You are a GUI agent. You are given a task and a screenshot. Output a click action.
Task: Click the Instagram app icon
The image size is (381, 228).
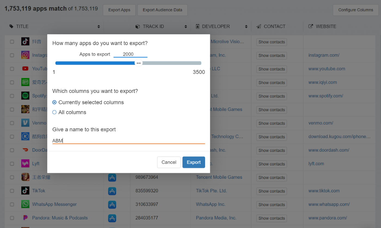click(x=25, y=55)
